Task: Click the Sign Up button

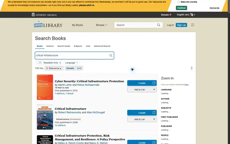Action: 181,25
